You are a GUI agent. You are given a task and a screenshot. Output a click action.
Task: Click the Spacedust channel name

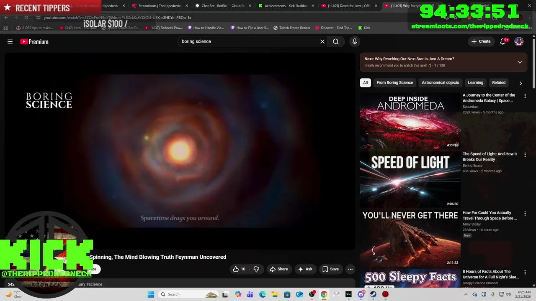coord(470,107)
